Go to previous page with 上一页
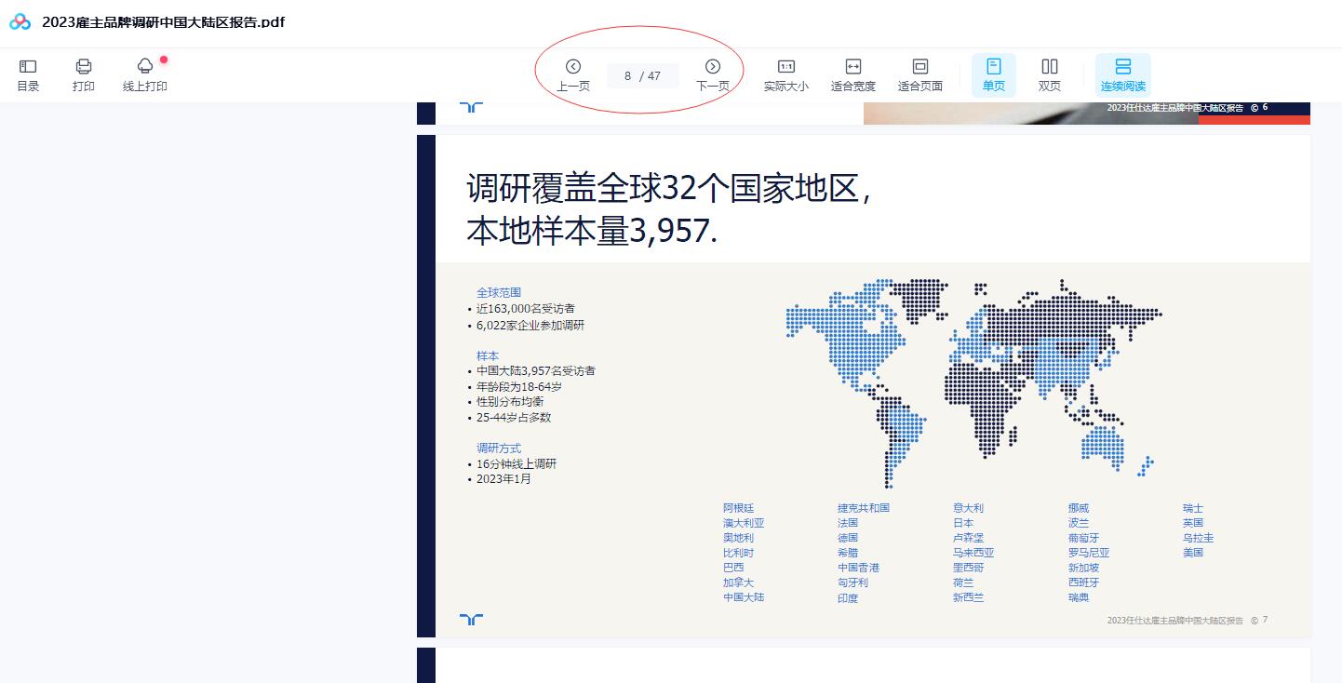Viewport: 1342px width, 683px height. coord(573,74)
